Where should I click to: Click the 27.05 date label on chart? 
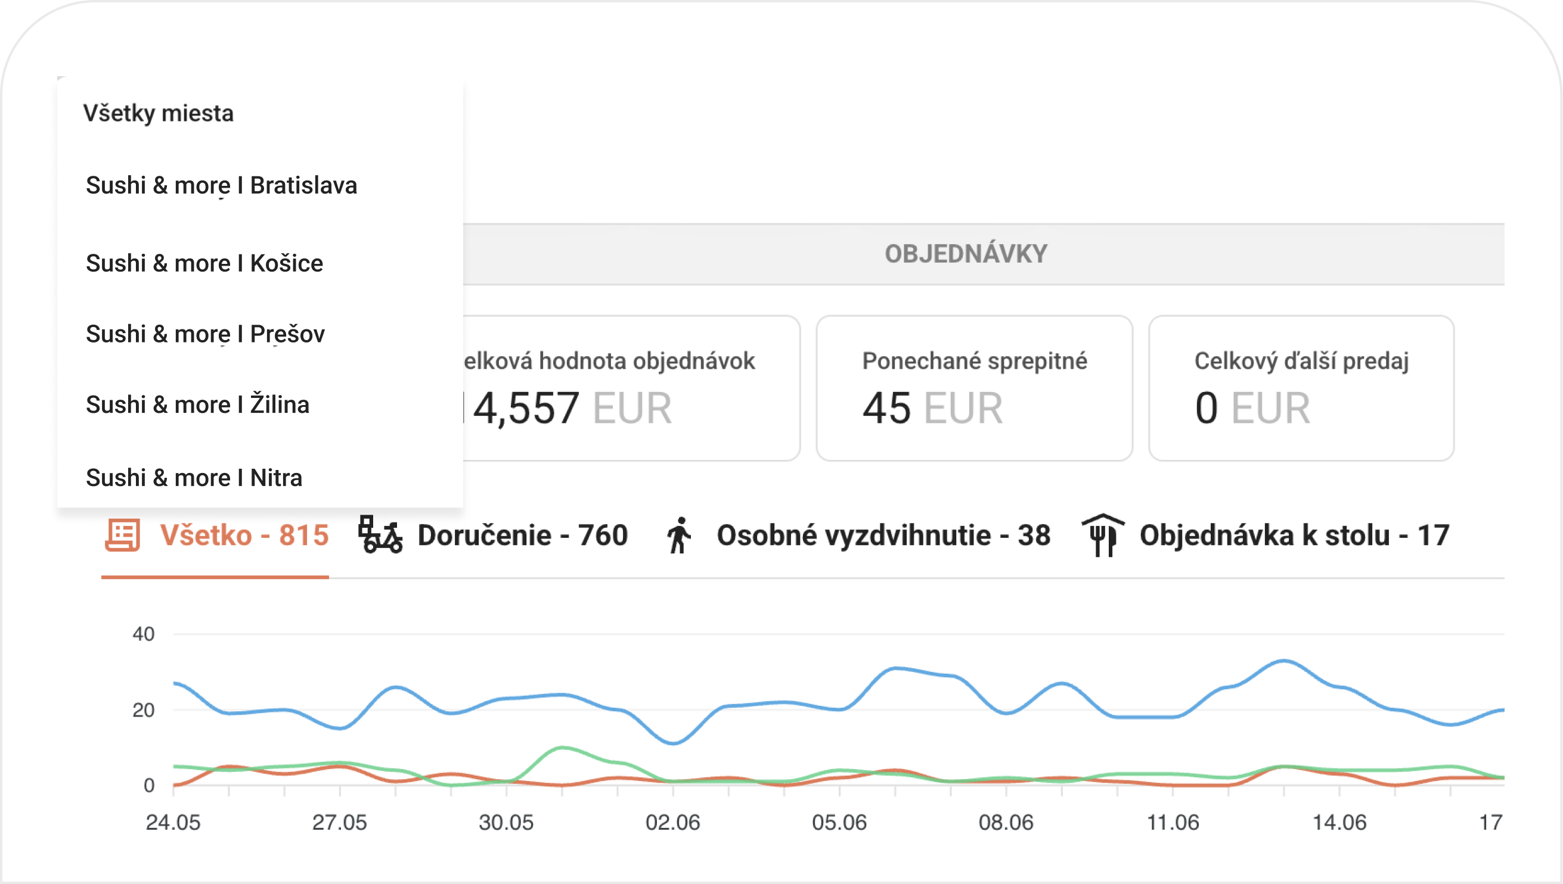pos(340,823)
